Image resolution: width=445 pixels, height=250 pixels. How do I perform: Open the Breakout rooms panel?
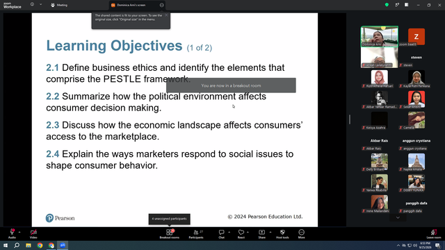point(170,234)
